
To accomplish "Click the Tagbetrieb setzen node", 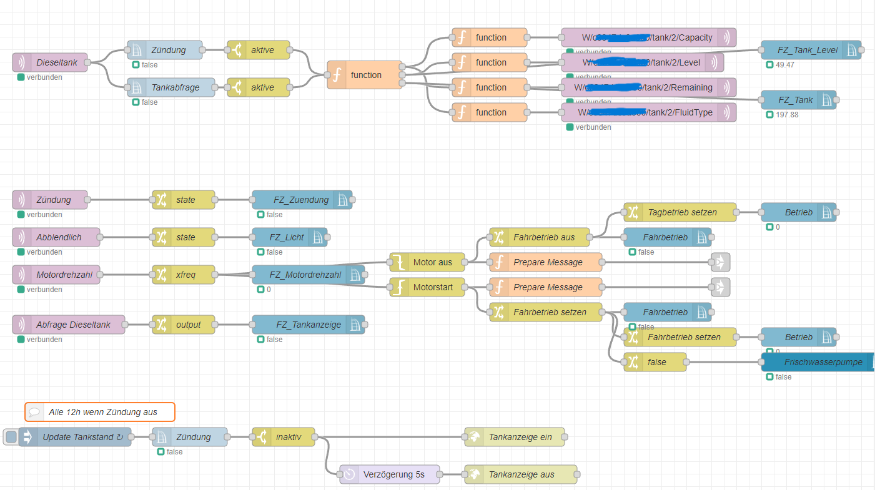I will tap(680, 212).
